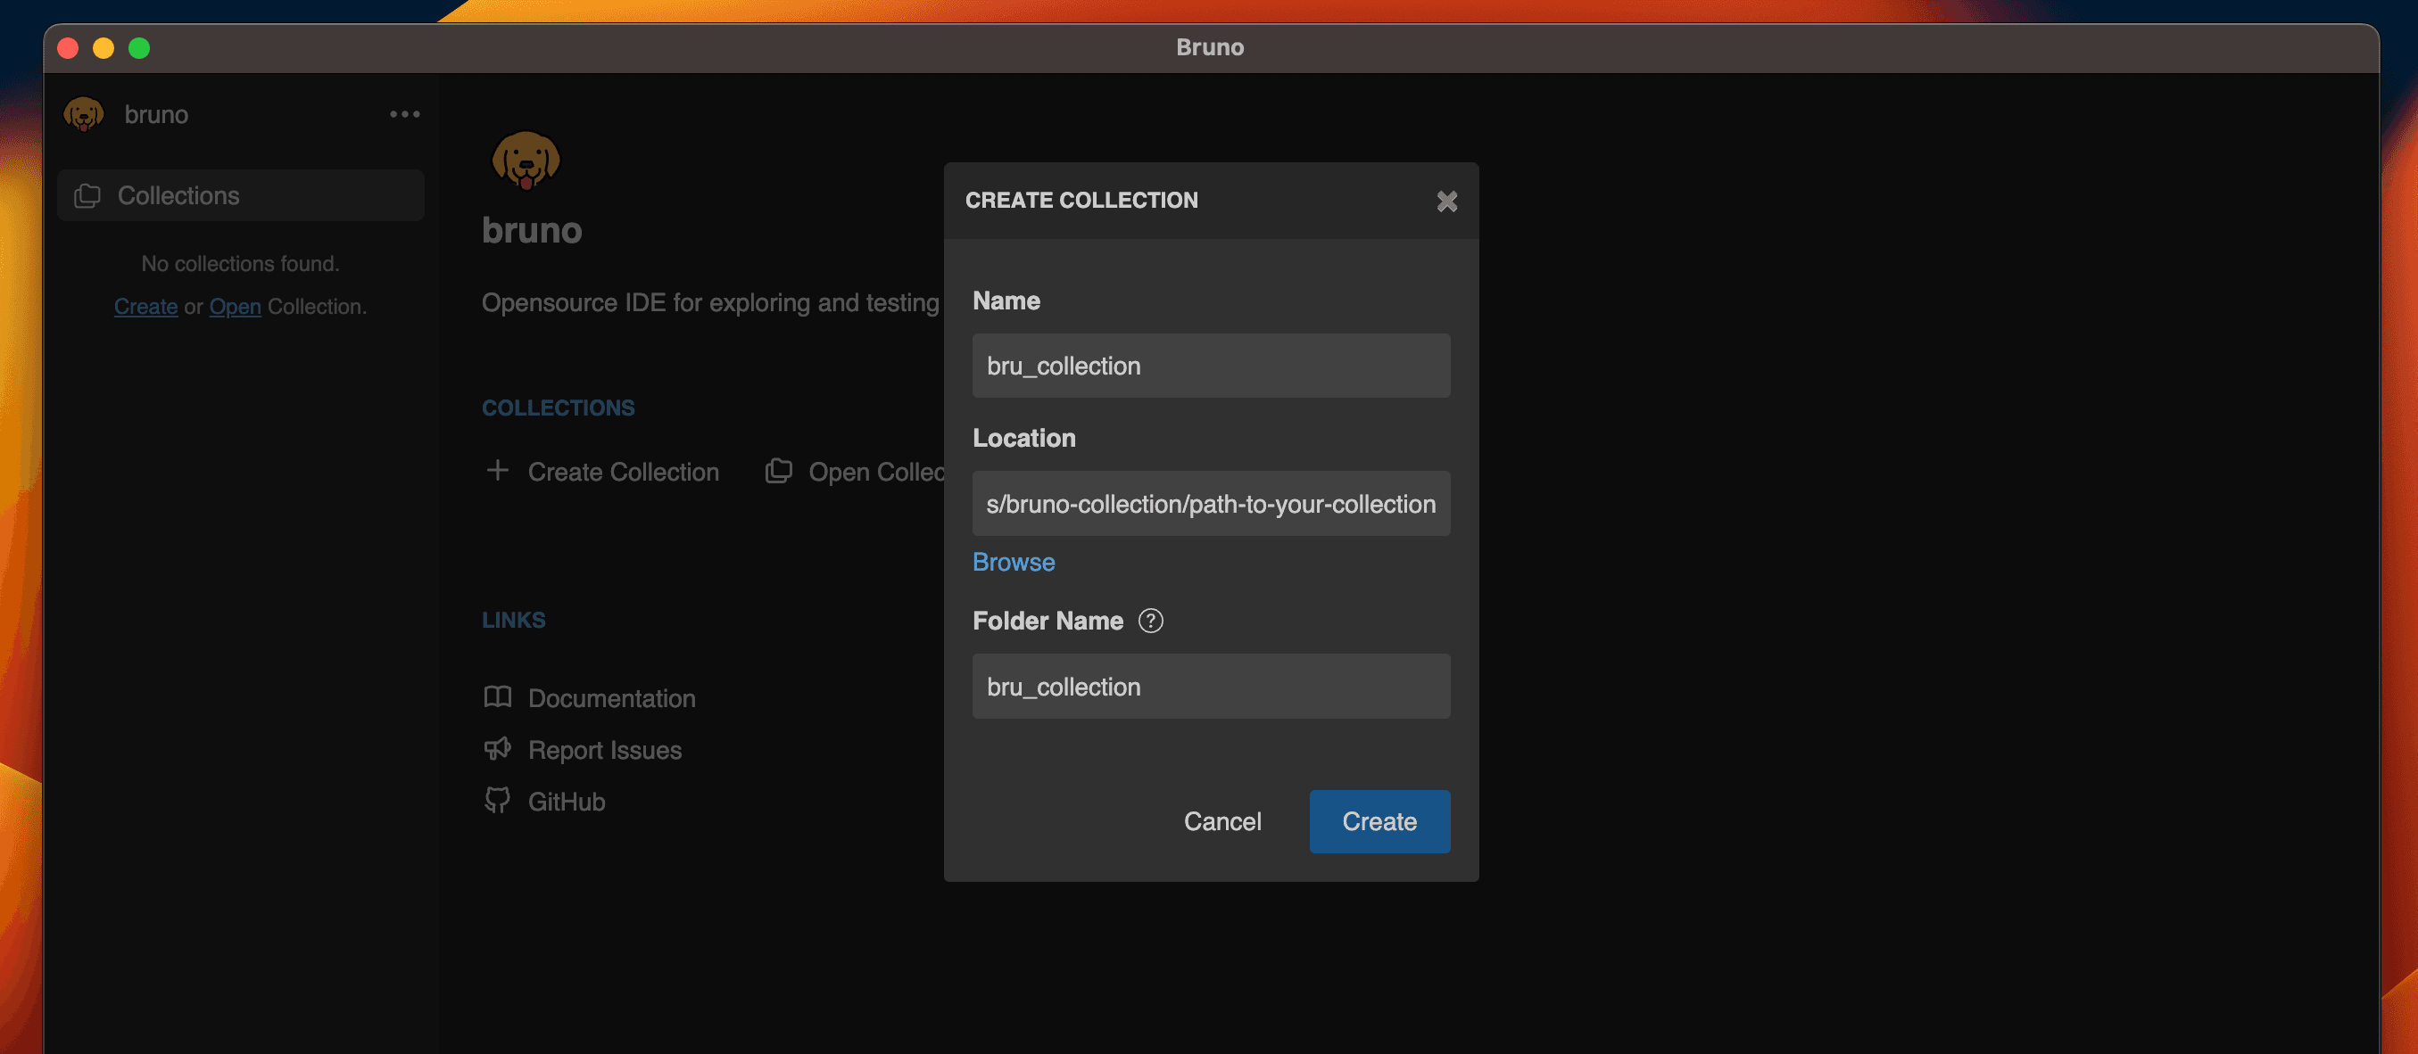The height and width of the screenshot is (1054, 2418).
Task: Click the Location path input field
Action: click(1211, 502)
